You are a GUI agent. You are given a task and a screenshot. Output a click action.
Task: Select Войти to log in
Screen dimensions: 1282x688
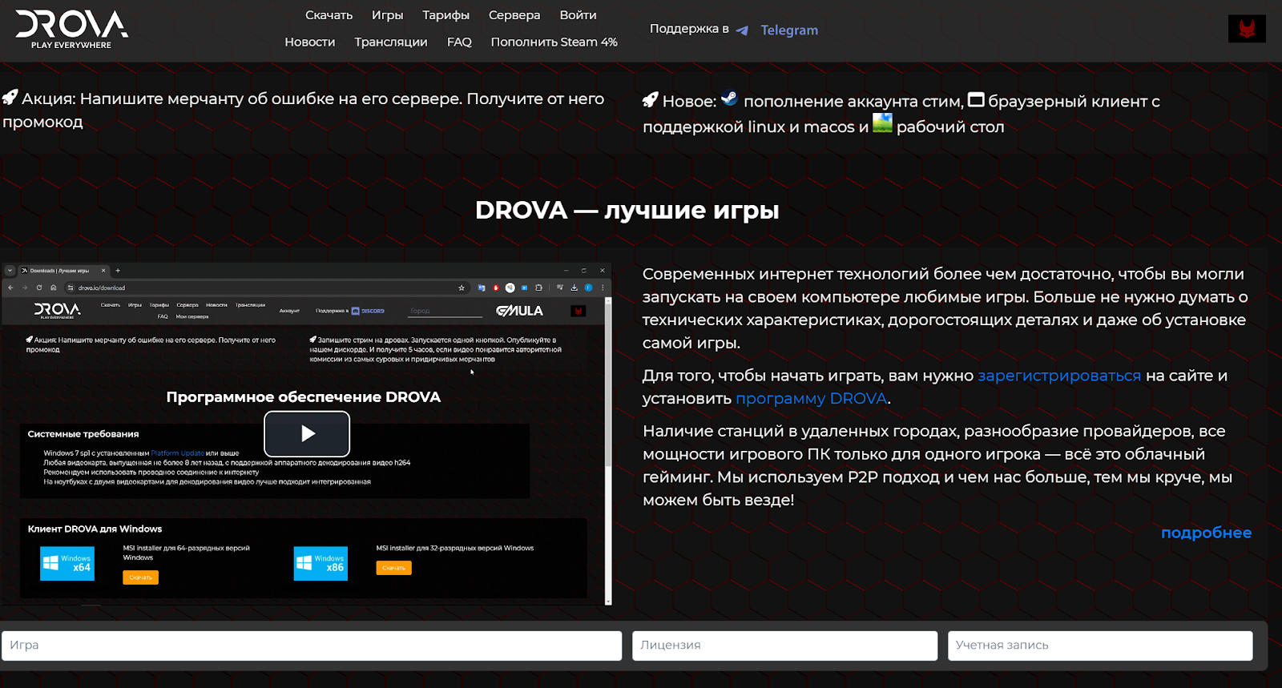[x=578, y=15]
